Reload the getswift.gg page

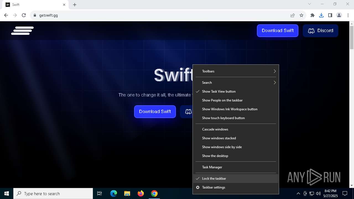(24, 15)
